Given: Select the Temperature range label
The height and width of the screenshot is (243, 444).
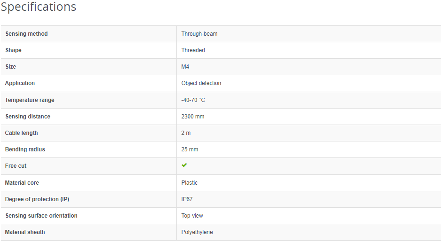Looking at the screenshot, I should (30, 100).
